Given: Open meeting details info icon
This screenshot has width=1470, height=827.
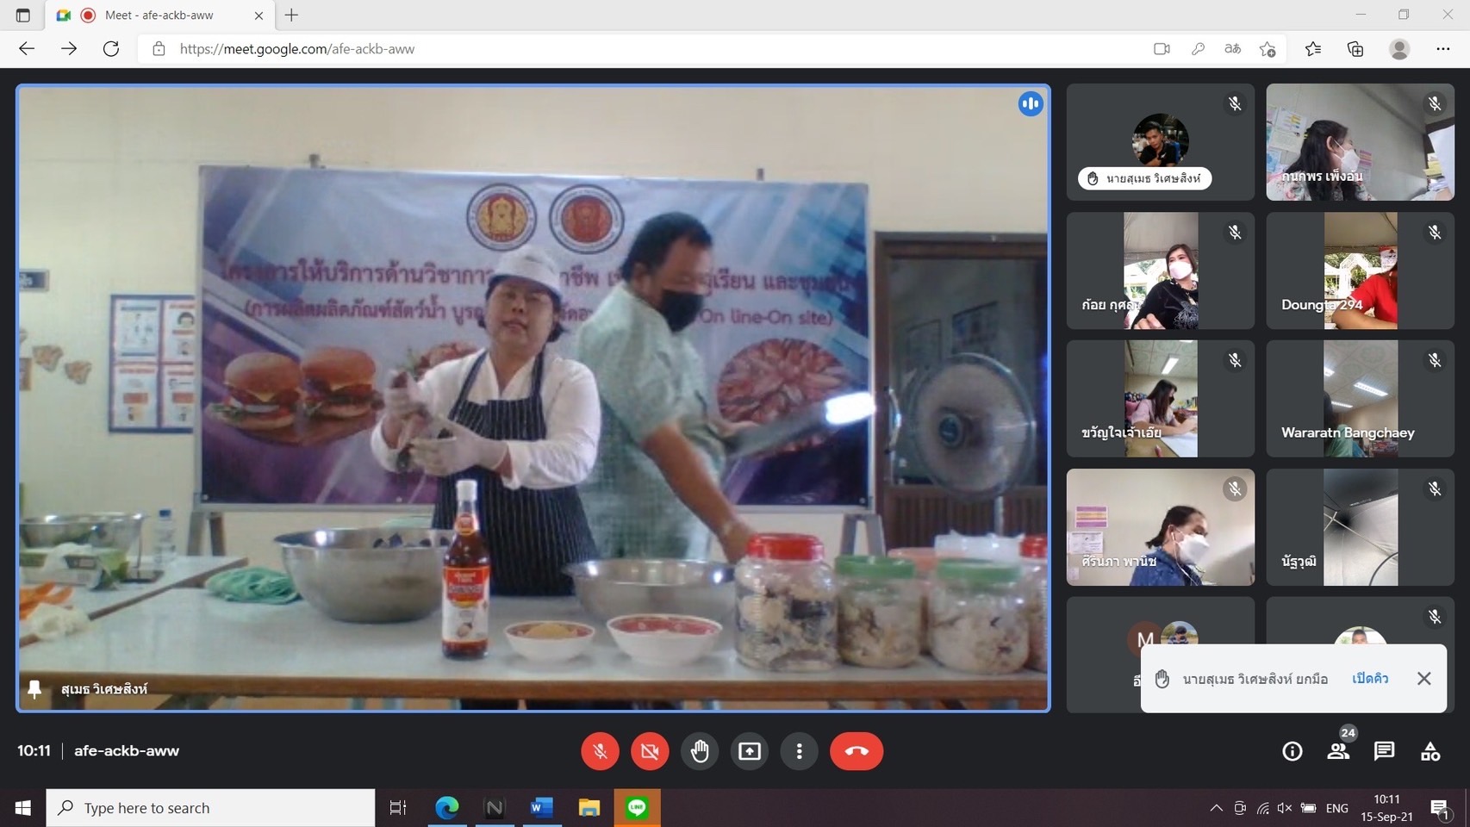Looking at the screenshot, I should 1292,751.
